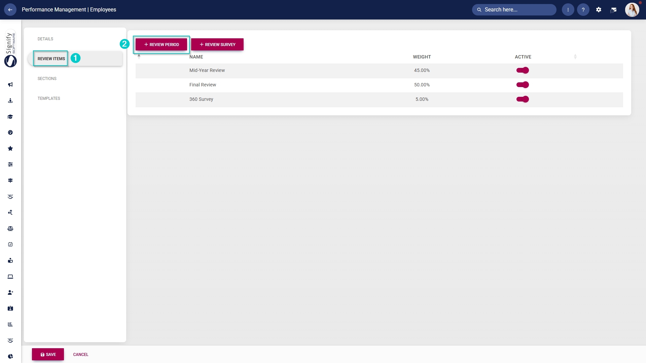This screenshot has width=646, height=363.
Task: Switch to the Sections tab
Action: [47, 79]
